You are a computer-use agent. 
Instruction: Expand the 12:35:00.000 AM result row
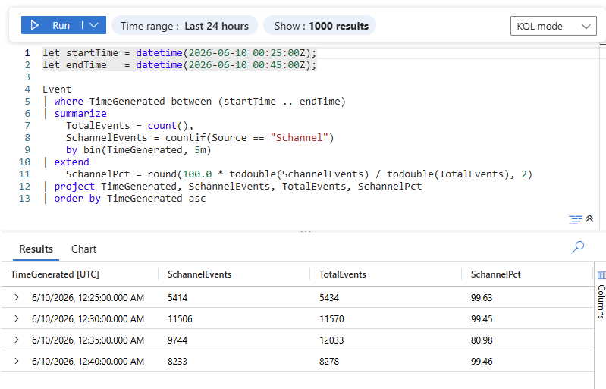tap(16, 340)
